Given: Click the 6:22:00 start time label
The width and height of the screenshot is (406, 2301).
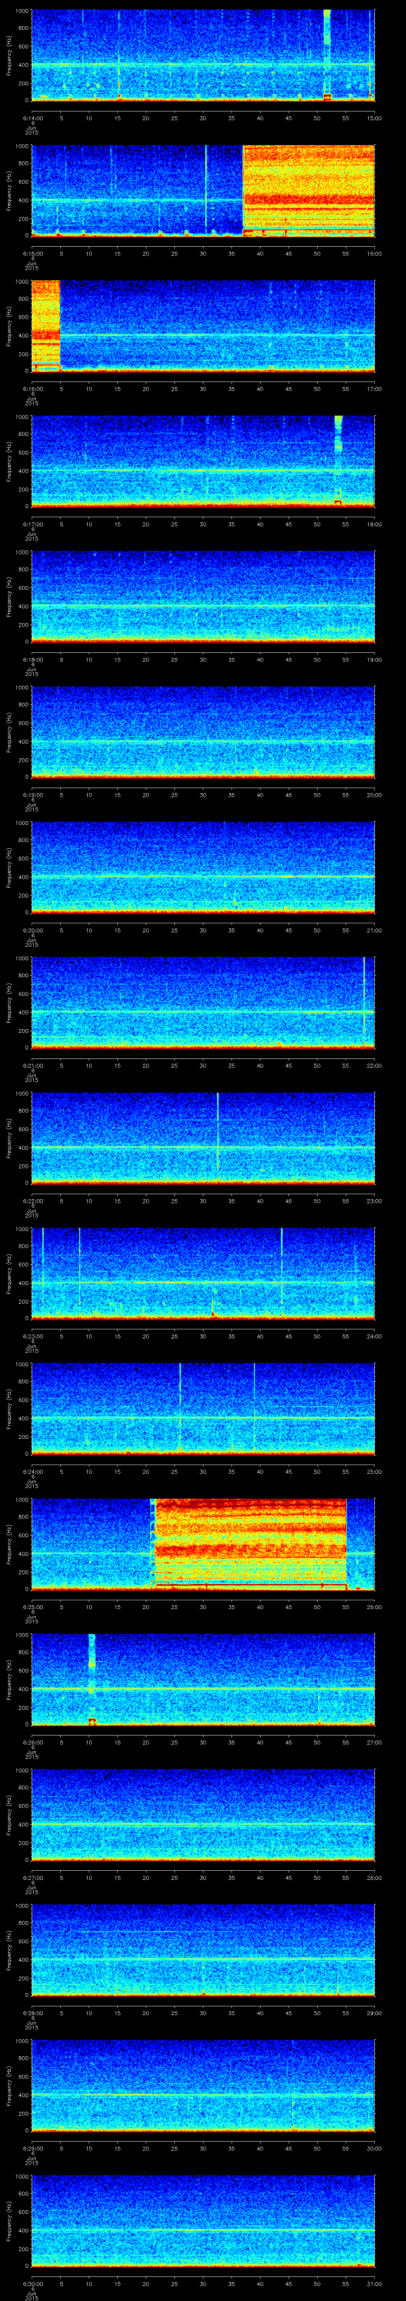Looking at the screenshot, I should [x=33, y=1200].
